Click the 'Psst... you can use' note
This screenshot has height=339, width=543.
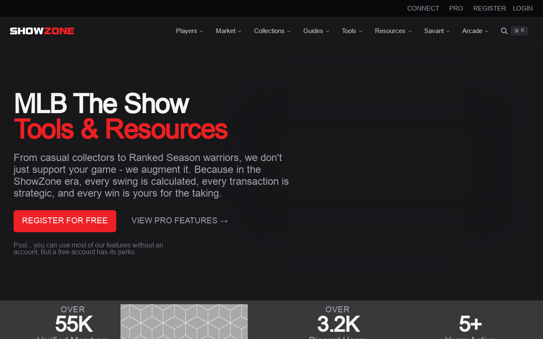pos(88,248)
